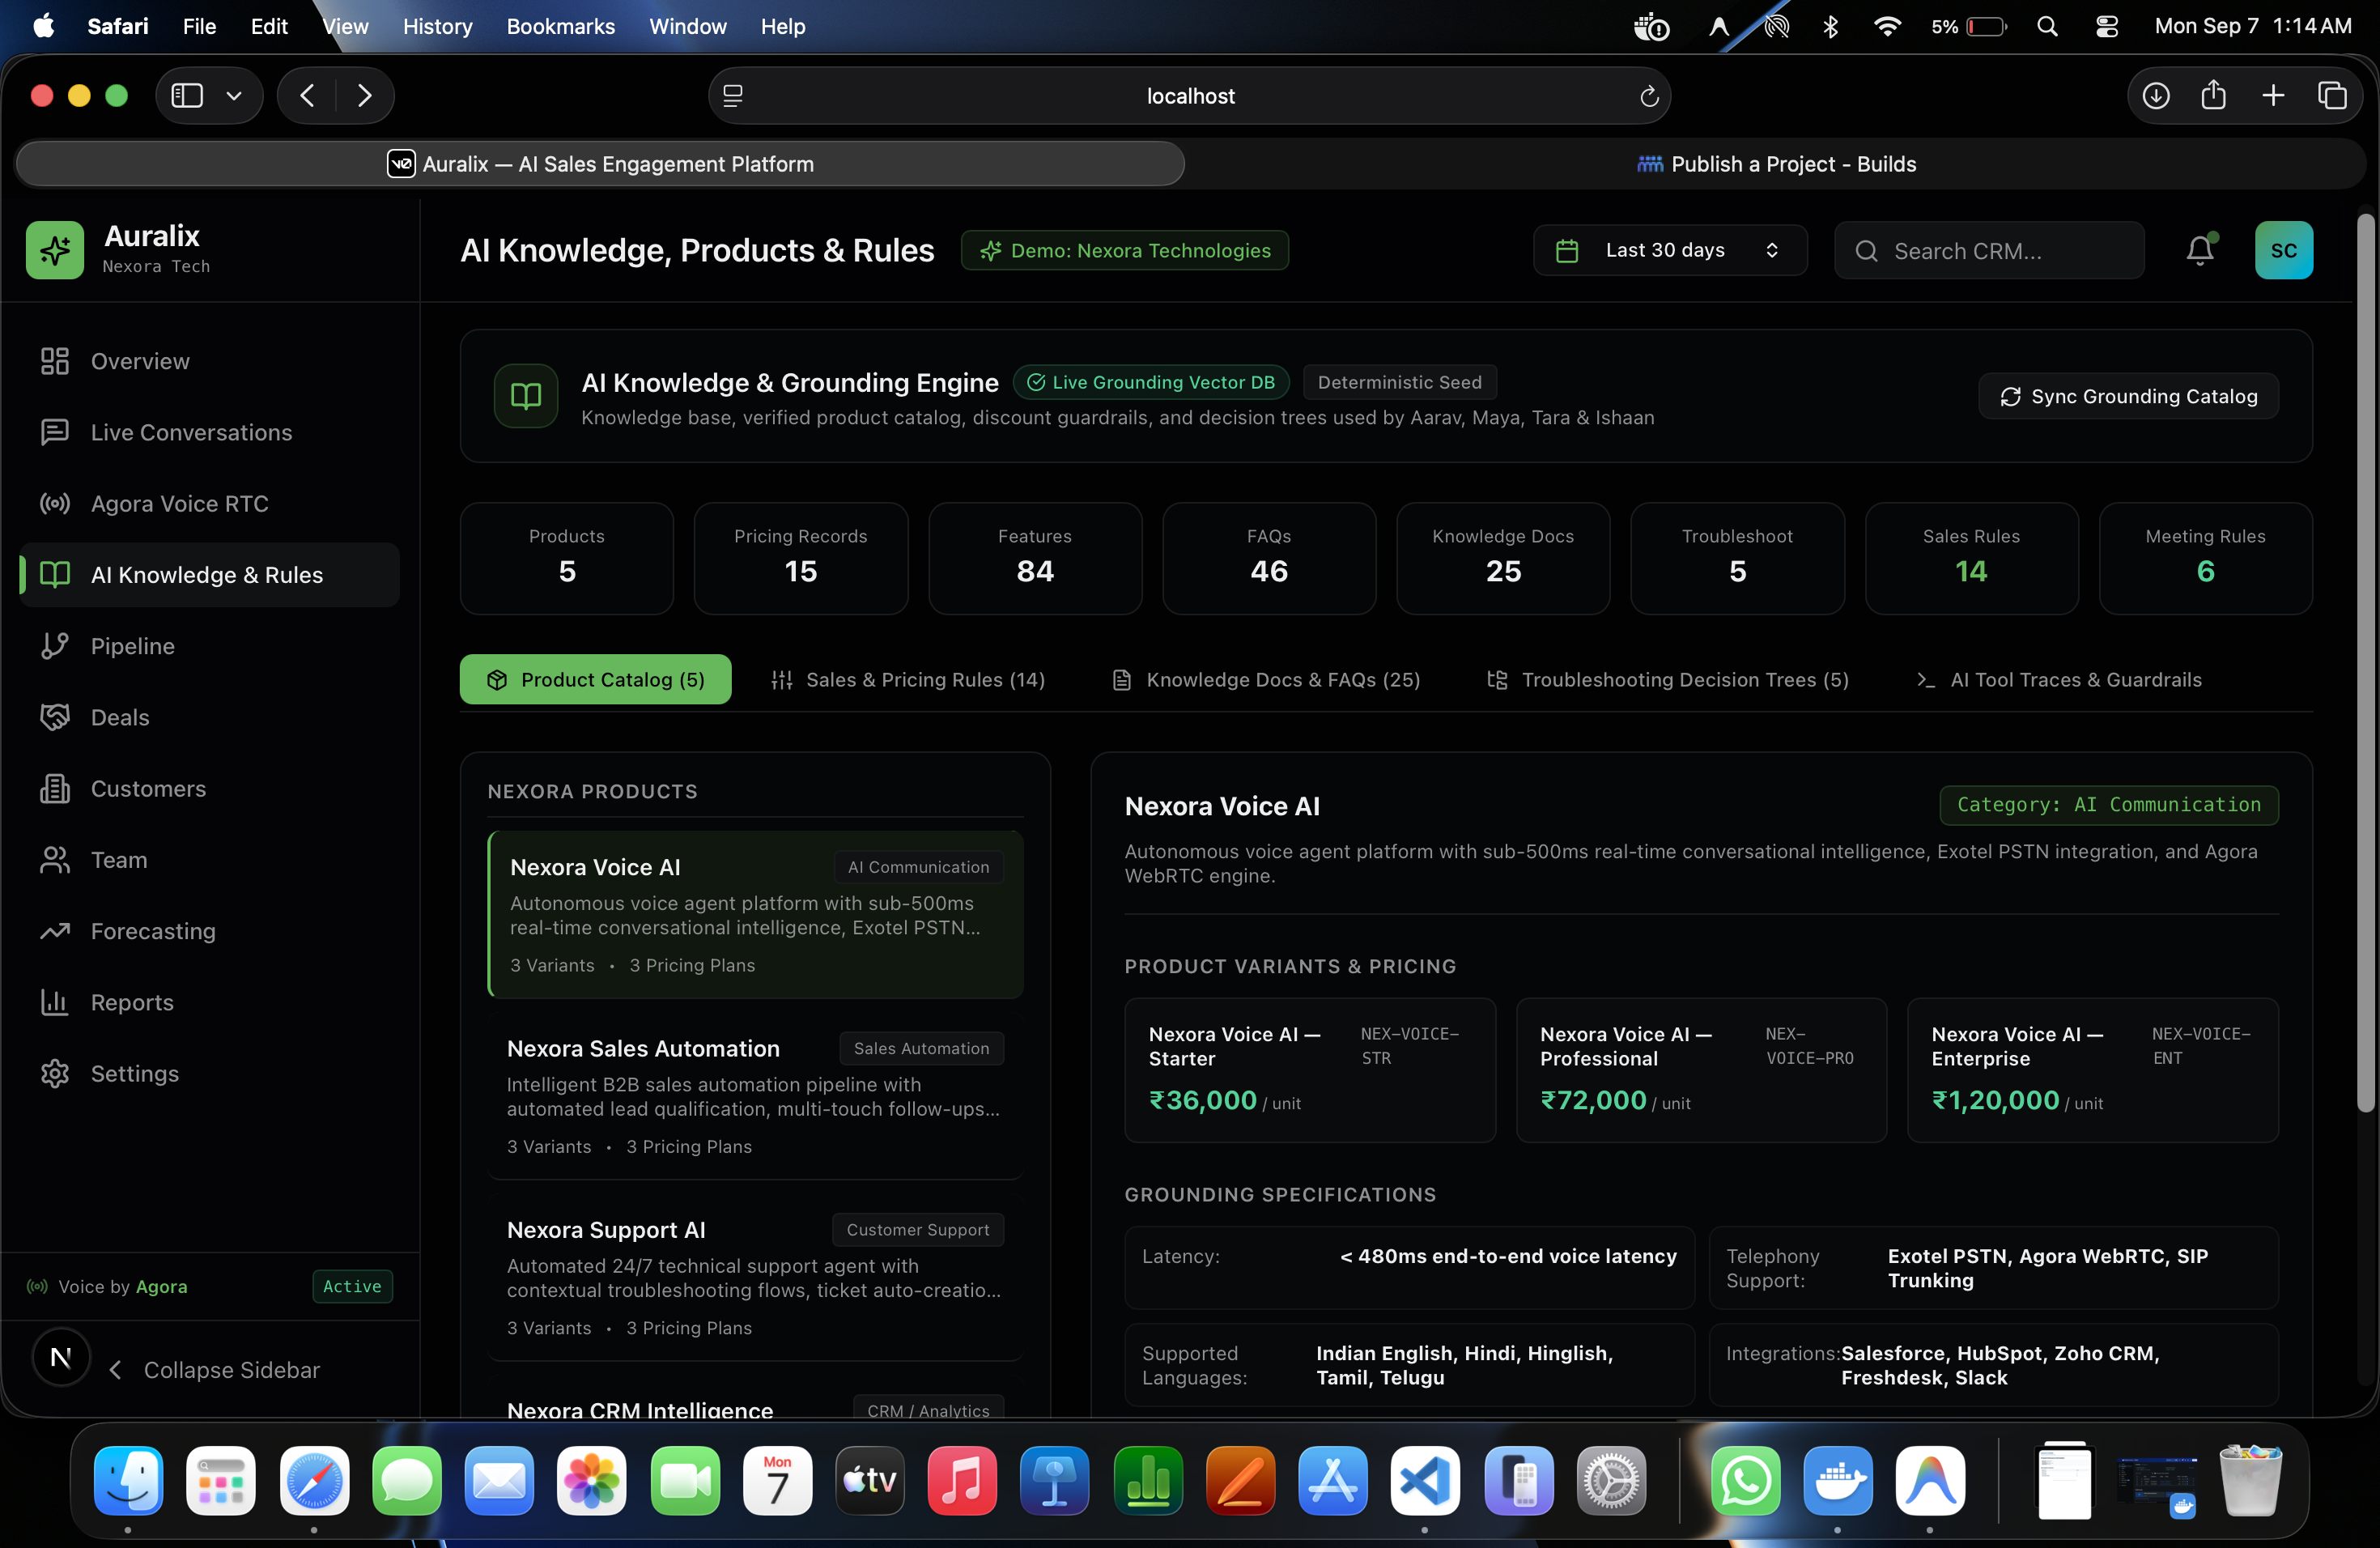
Task: Open the Pipeline section
Action: (210, 646)
